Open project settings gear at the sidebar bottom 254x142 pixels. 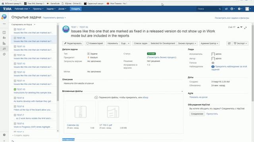click(x=4, y=135)
